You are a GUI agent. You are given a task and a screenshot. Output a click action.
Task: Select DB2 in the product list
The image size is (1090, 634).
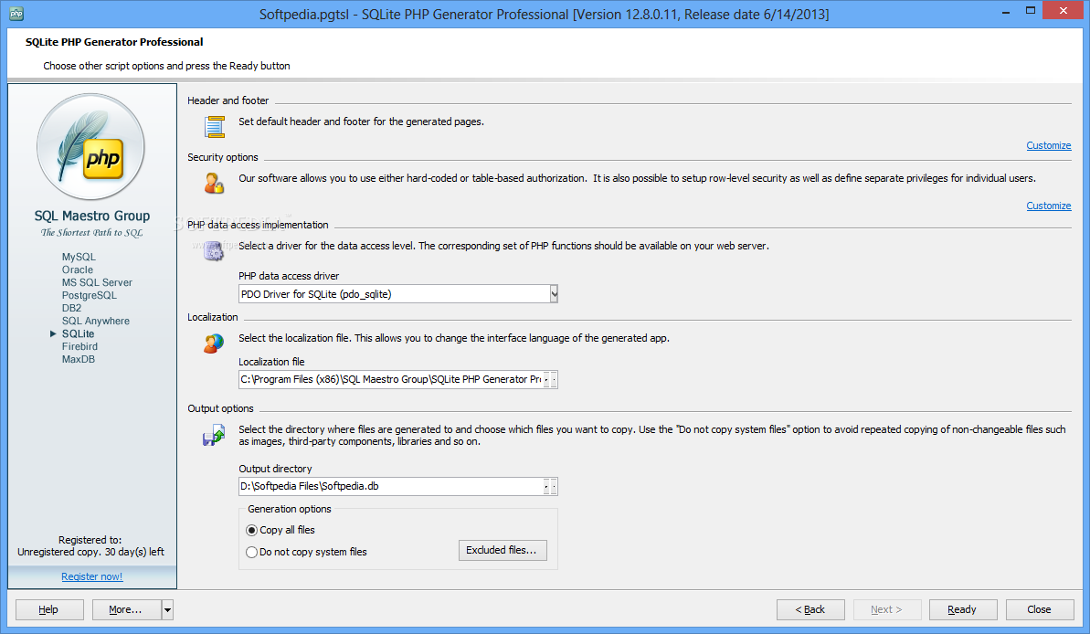[71, 308]
